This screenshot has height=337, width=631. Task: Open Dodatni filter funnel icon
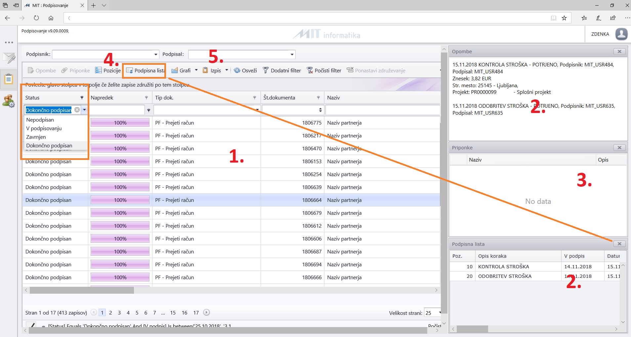[x=265, y=70]
